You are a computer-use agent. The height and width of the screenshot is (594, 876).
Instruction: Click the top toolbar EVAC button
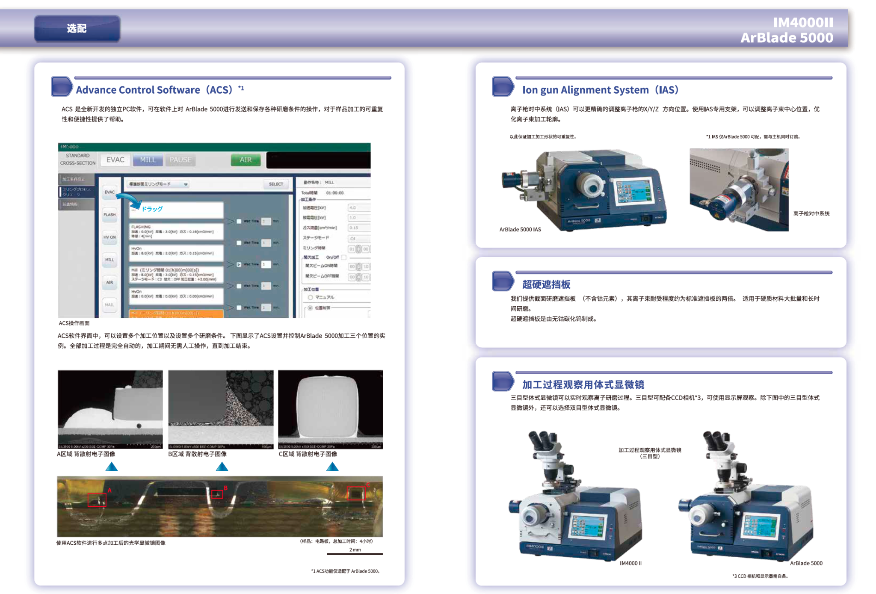[x=115, y=160]
